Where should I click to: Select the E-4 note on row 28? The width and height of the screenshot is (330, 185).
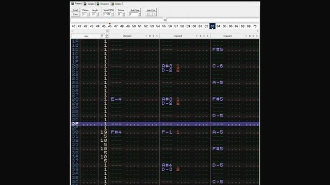[116, 99]
